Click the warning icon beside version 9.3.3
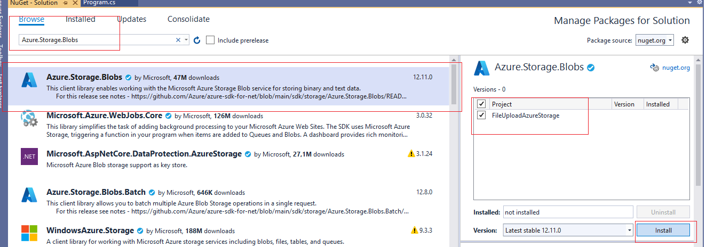This screenshot has width=706, height=247. tap(415, 230)
